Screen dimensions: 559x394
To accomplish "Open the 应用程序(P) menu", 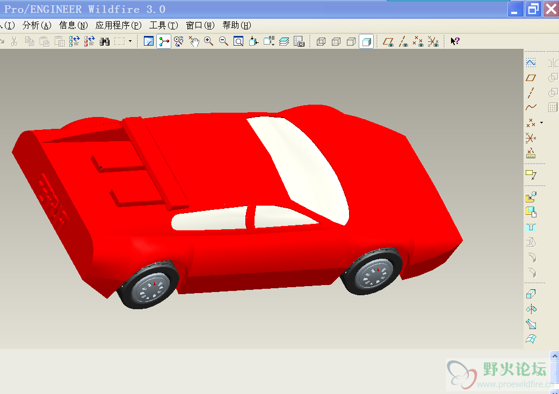I will pos(118,25).
